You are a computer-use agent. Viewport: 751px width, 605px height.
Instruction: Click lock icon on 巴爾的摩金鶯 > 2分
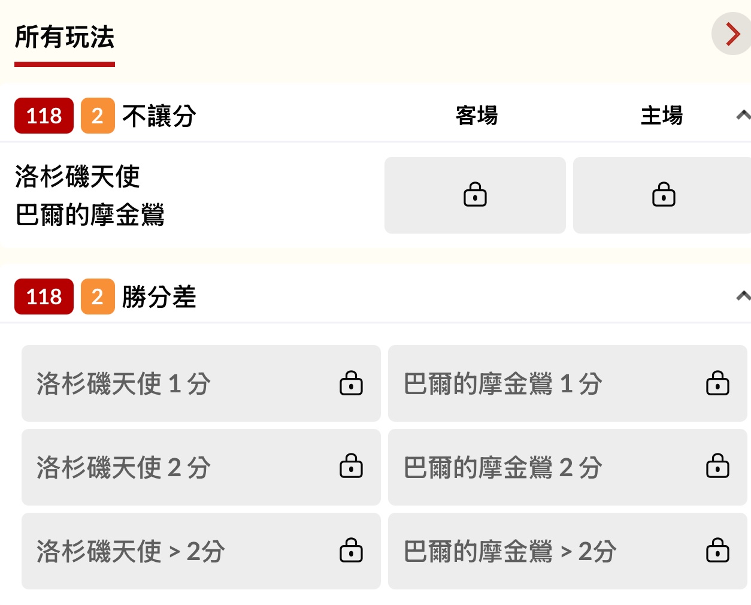tap(717, 550)
